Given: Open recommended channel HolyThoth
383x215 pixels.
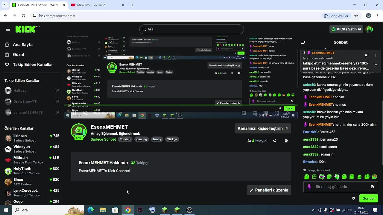Looking at the screenshot, I should [x=32, y=171].
